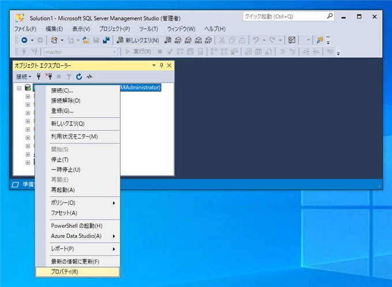
Task: Click the quick launch search magnifier icon
Action: [x=330, y=16]
